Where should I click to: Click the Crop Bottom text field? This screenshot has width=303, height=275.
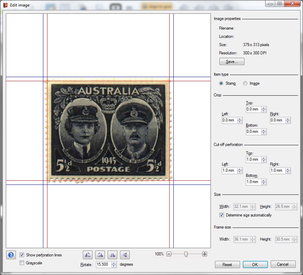coord(253,132)
